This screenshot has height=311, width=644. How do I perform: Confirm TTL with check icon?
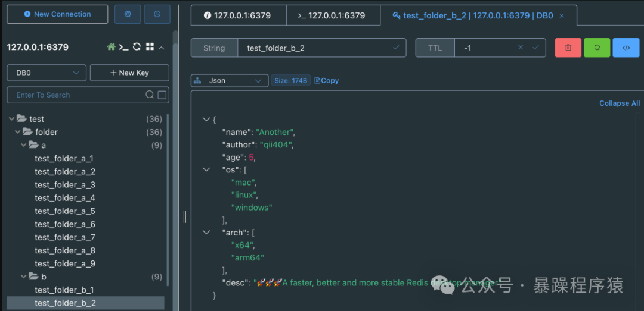[535, 48]
